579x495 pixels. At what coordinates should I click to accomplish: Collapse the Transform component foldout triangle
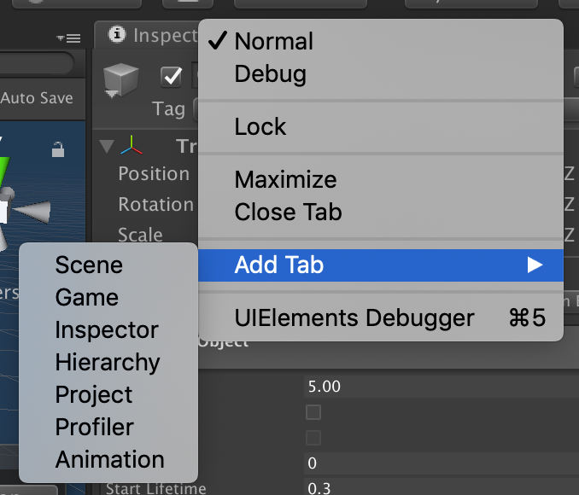[107, 146]
